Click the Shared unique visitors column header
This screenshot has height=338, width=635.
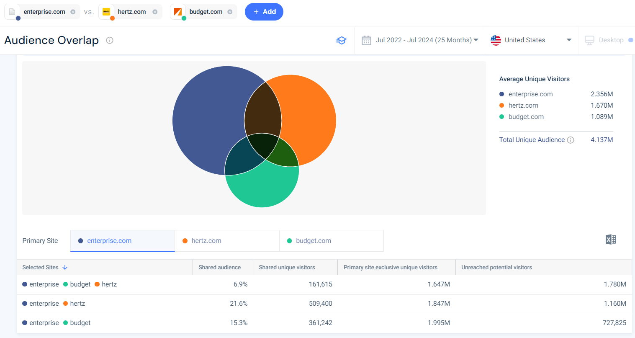tap(287, 267)
